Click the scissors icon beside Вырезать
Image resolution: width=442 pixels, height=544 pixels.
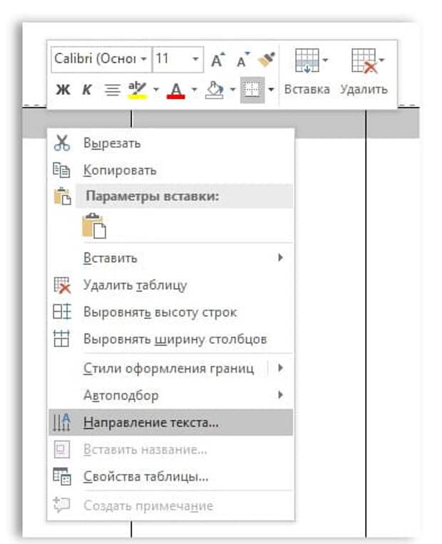[62, 143]
